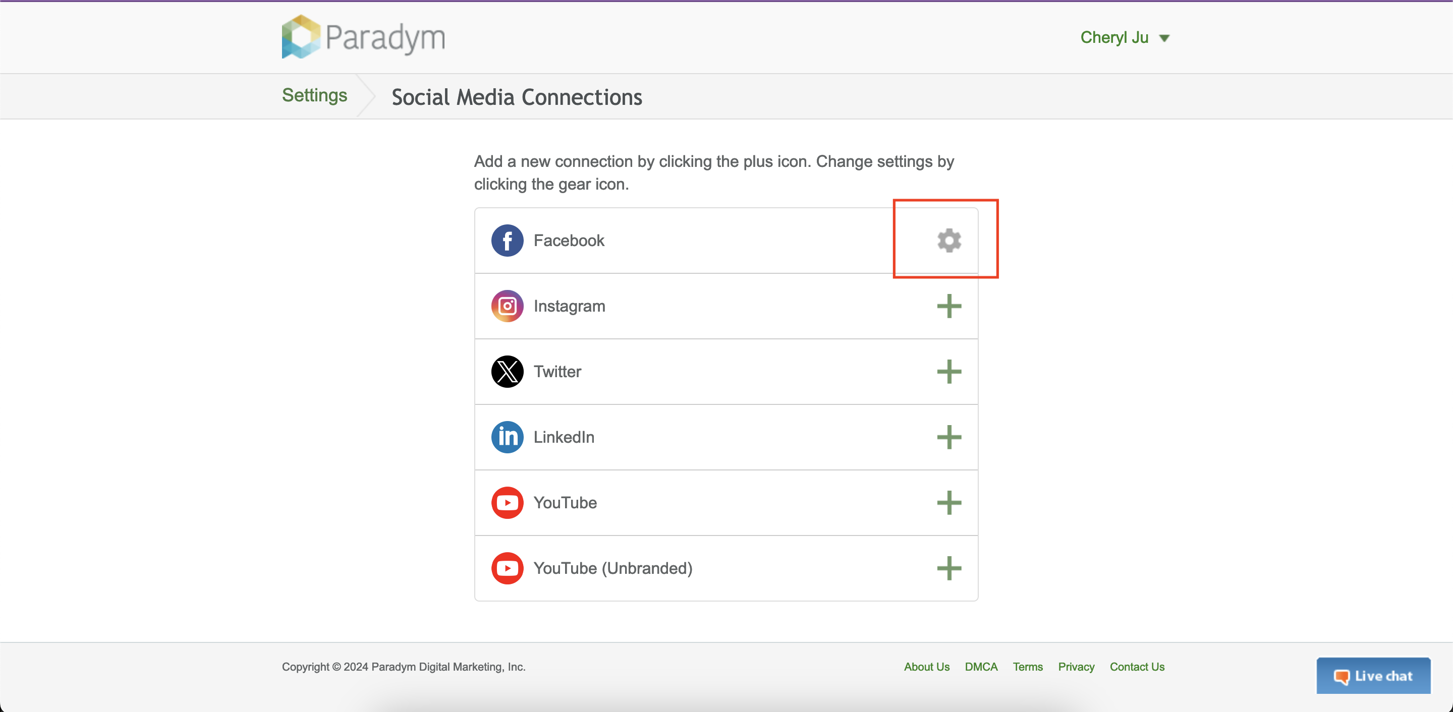Click the Twitter X logo icon

[507, 372]
